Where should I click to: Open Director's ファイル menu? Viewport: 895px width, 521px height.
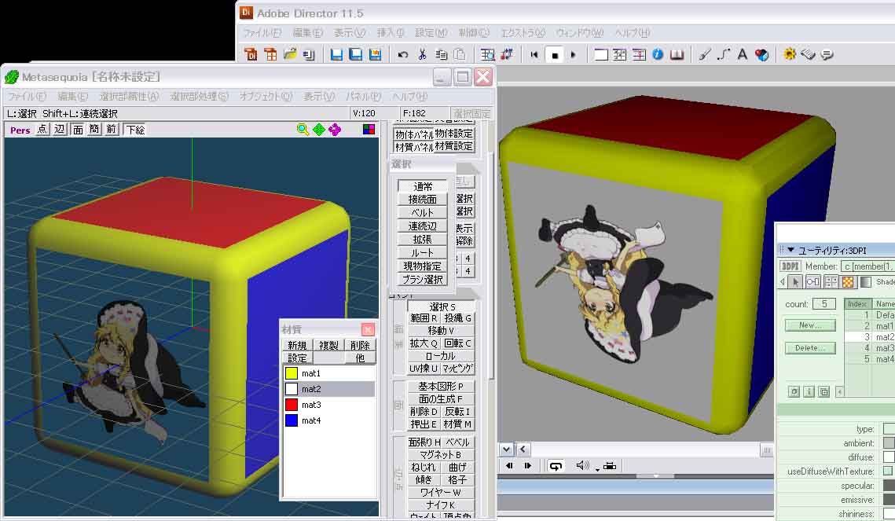tap(262, 32)
